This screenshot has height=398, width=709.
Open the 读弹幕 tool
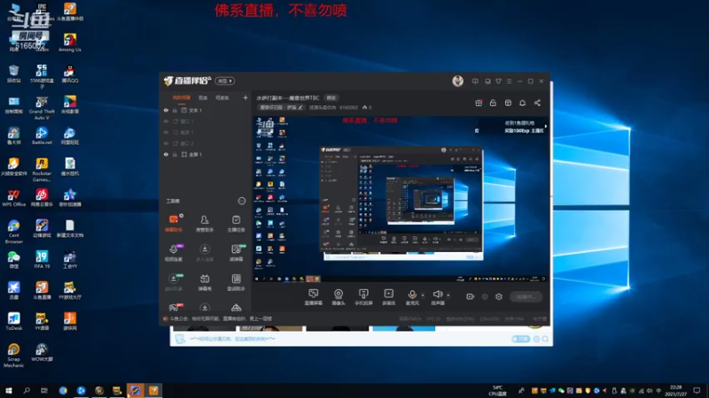pos(236,253)
